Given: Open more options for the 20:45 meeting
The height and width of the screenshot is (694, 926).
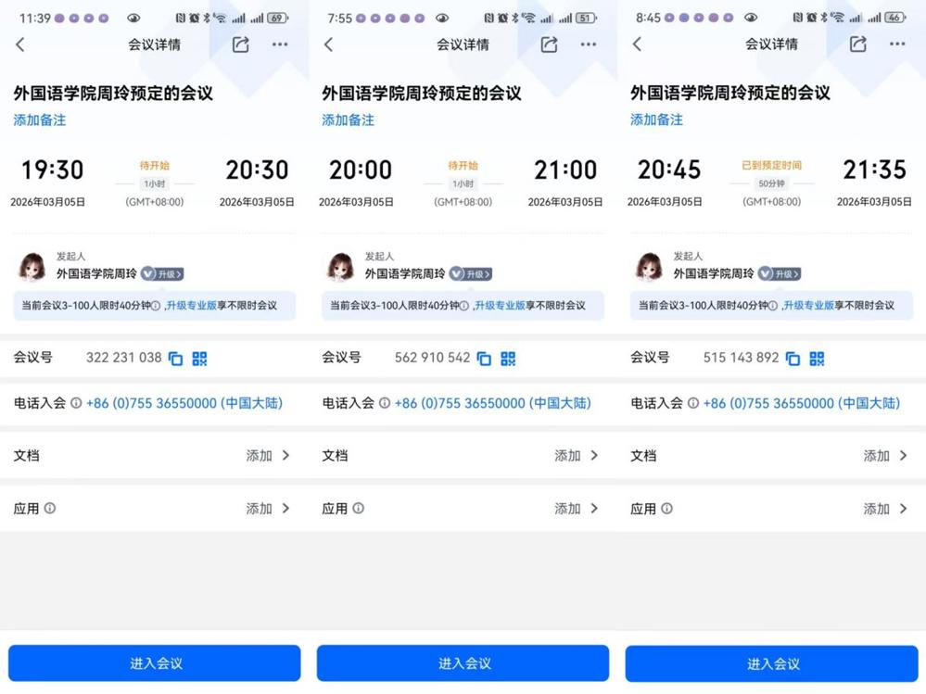Looking at the screenshot, I should pos(896,44).
